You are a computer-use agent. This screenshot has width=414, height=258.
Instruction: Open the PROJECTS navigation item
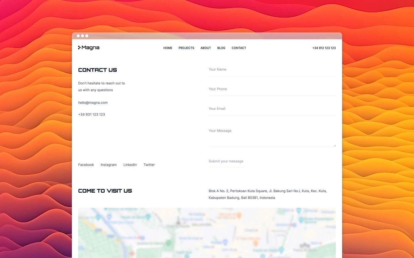(x=186, y=48)
